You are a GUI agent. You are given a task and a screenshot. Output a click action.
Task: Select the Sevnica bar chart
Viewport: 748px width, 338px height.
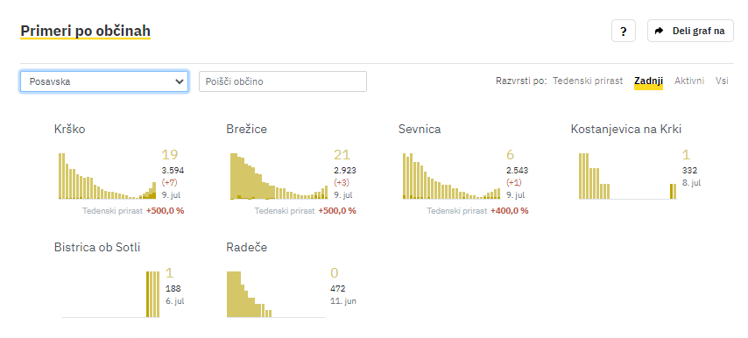(x=451, y=176)
